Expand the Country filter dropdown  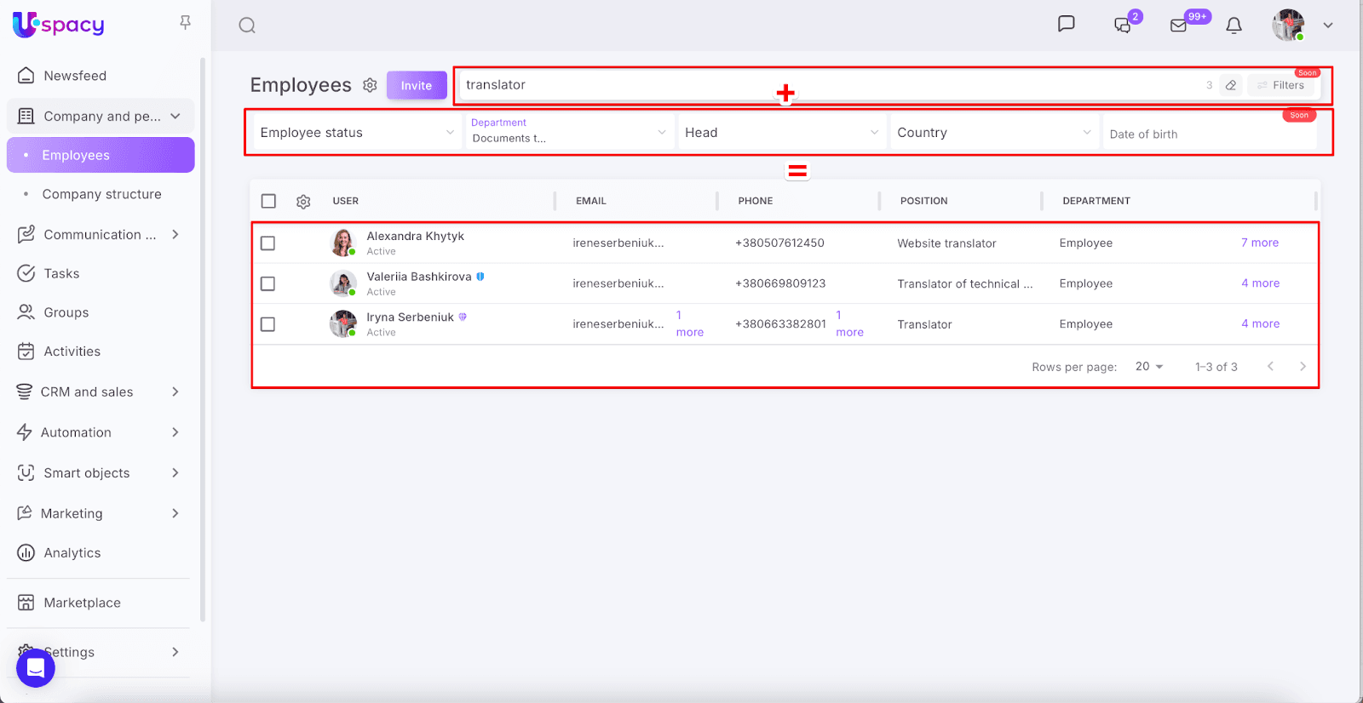pos(993,133)
